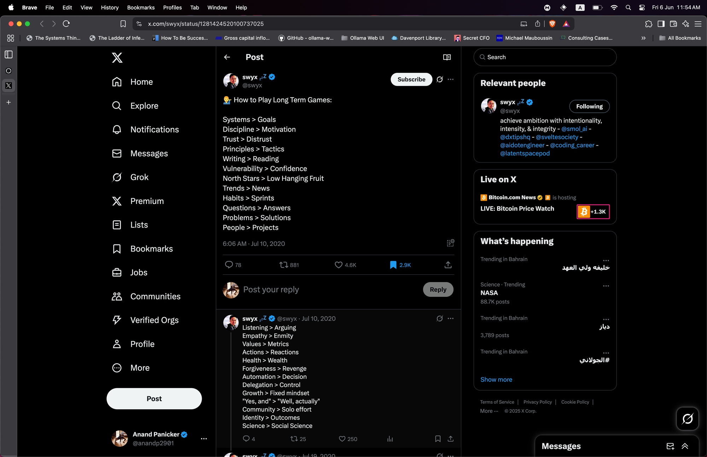Expand the Messages drawer with double chevron
Viewport: 707px width, 457px height.
click(x=685, y=446)
